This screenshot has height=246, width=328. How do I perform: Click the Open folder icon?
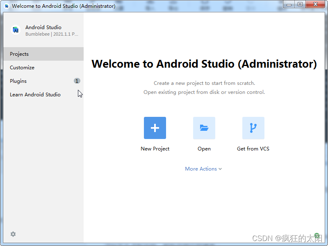click(x=204, y=128)
